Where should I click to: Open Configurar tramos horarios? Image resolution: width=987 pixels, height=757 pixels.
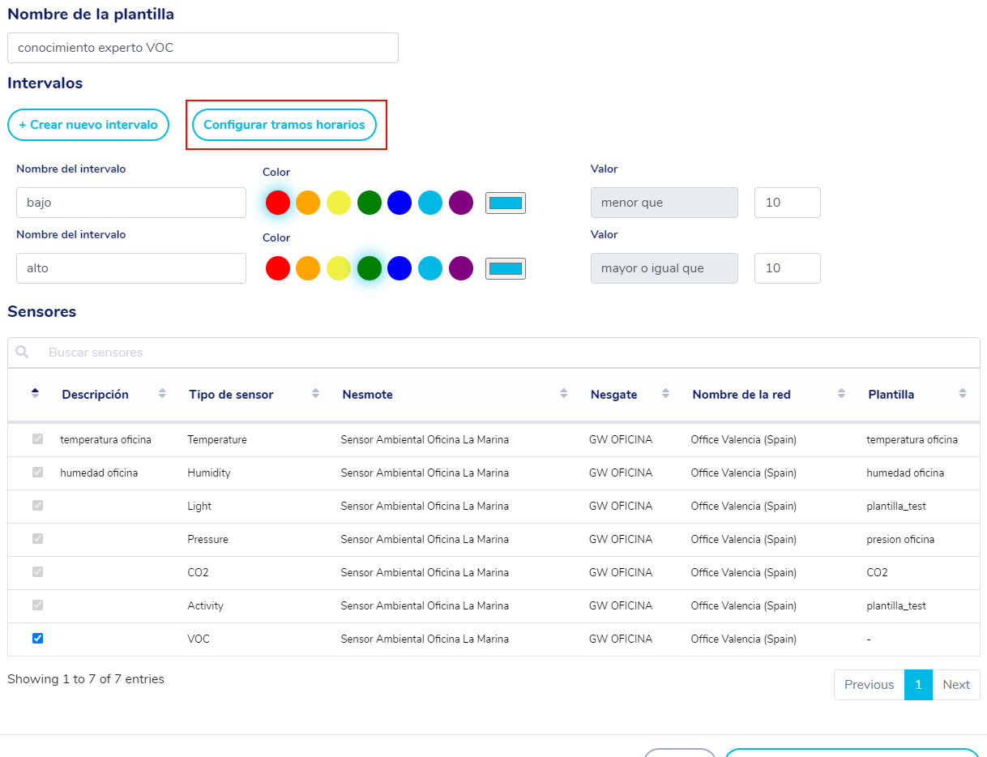[284, 125]
